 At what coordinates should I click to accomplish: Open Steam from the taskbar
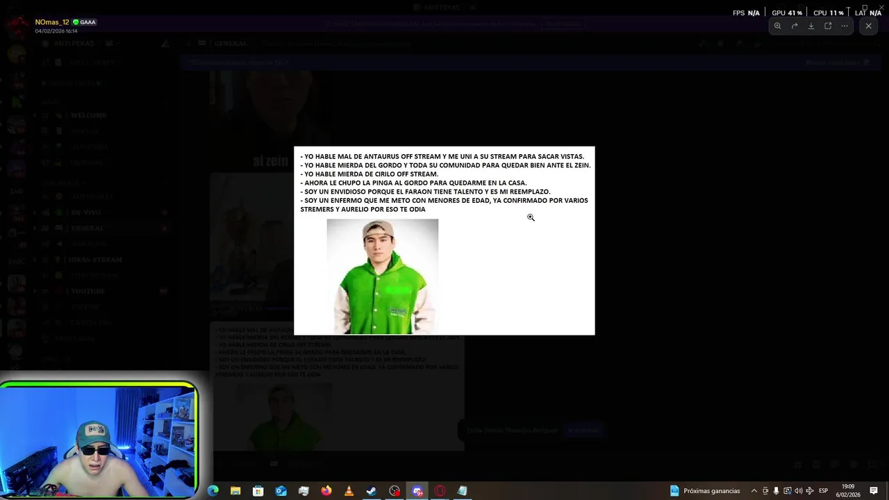(x=372, y=491)
